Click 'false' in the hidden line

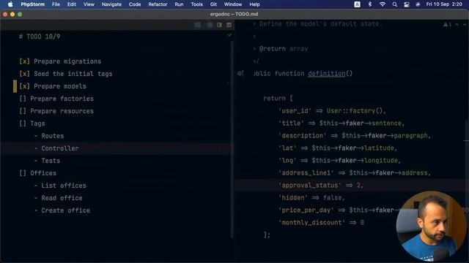coord(332,198)
